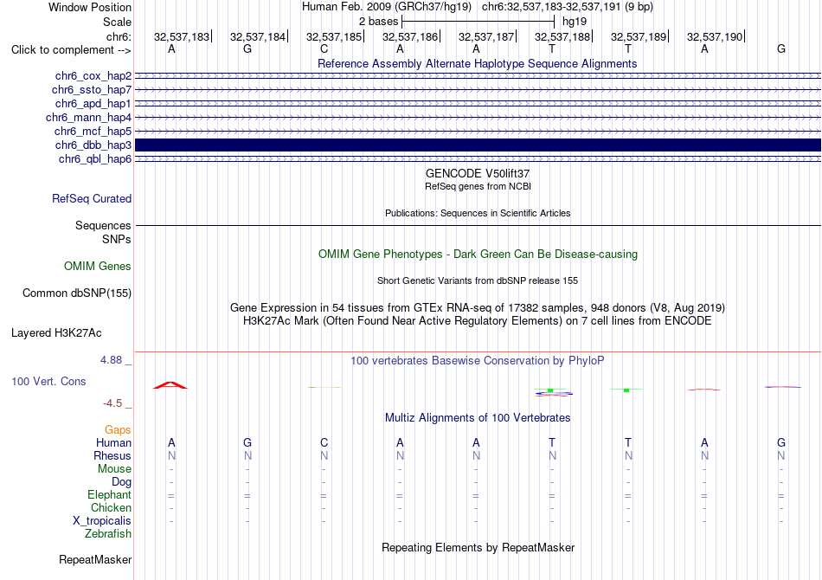Click the GTEx Gene Expression track title
The width and height of the screenshot is (822, 580).
click(478, 308)
